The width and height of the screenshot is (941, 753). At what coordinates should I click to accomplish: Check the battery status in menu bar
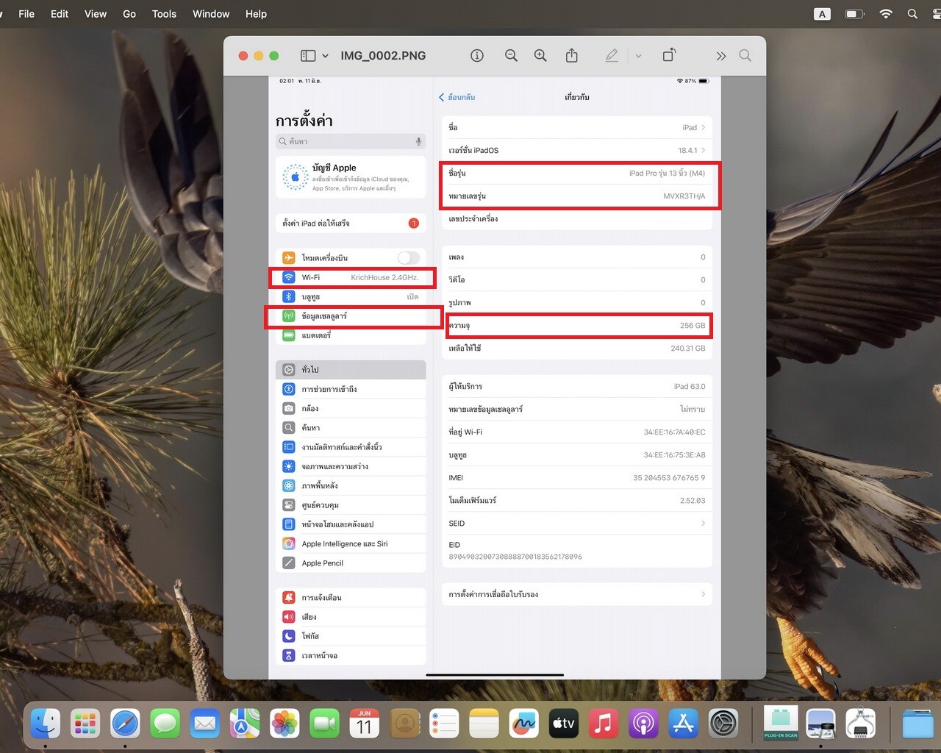pyautogui.click(x=854, y=14)
